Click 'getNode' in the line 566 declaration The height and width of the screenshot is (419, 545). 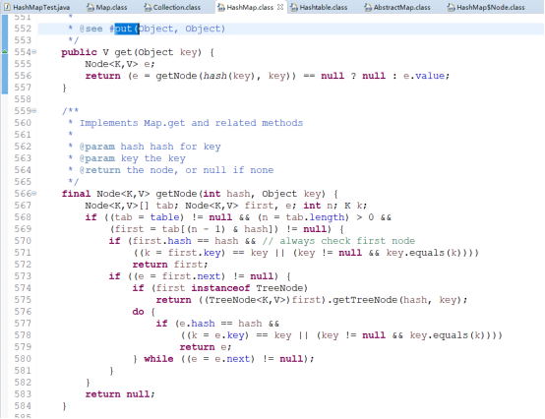click(x=176, y=194)
